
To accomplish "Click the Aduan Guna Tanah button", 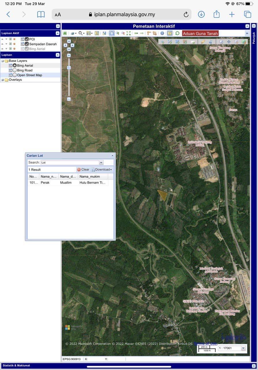I will [200, 34].
